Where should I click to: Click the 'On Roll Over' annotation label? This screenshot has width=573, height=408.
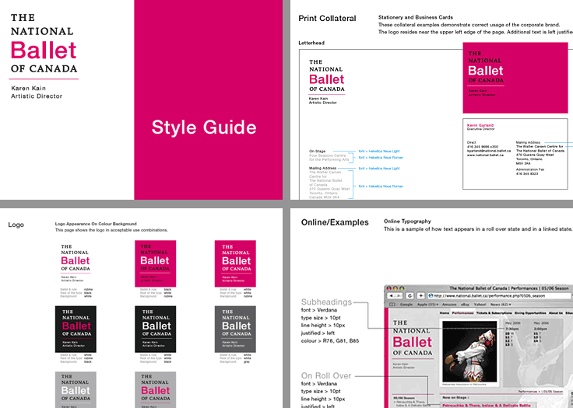pos(326,376)
